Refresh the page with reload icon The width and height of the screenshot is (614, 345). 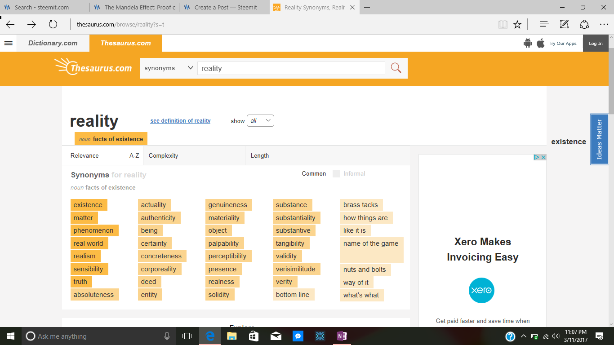(x=53, y=24)
